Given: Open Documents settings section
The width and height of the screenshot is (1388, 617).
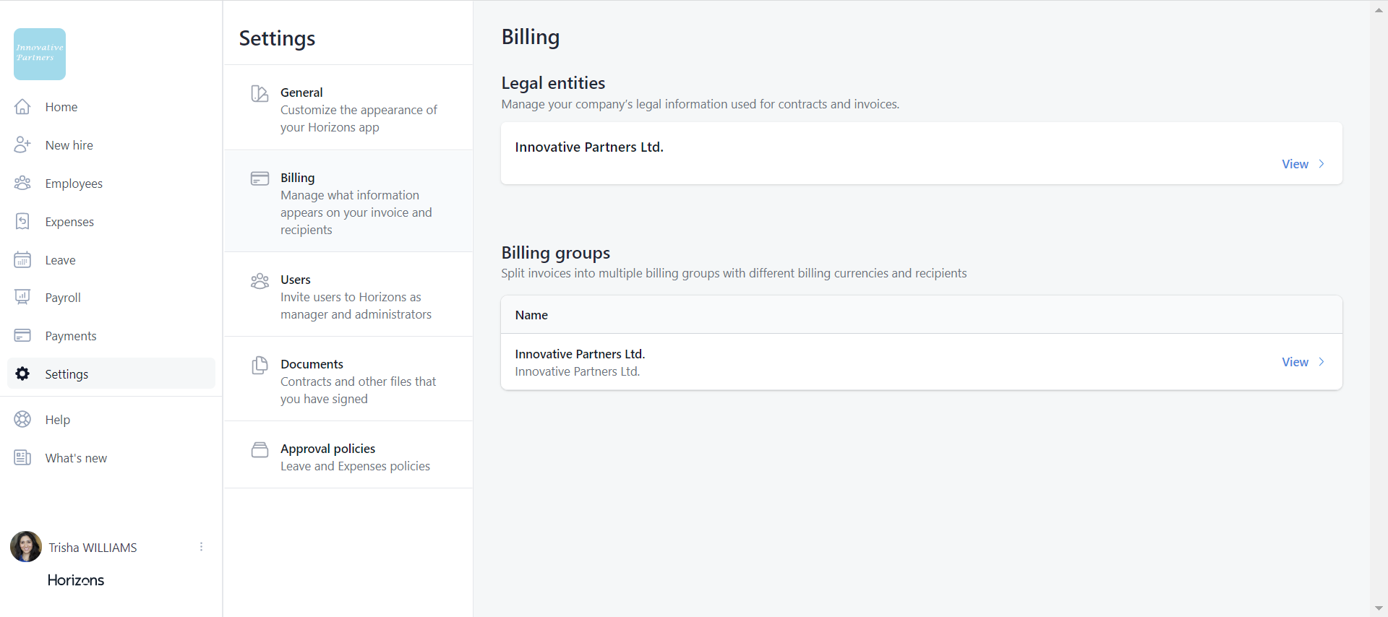Looking at the screenshot, I should click(x=348, y=380).
